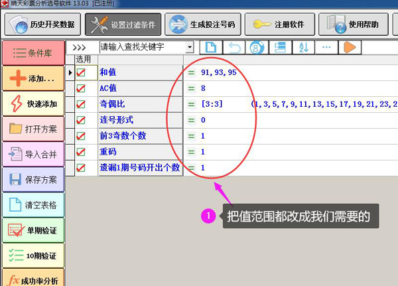398x286 pixels.
Task: Click the 快速添加 sidebar button
Action: pyautogui.click(x=33, y=104)
